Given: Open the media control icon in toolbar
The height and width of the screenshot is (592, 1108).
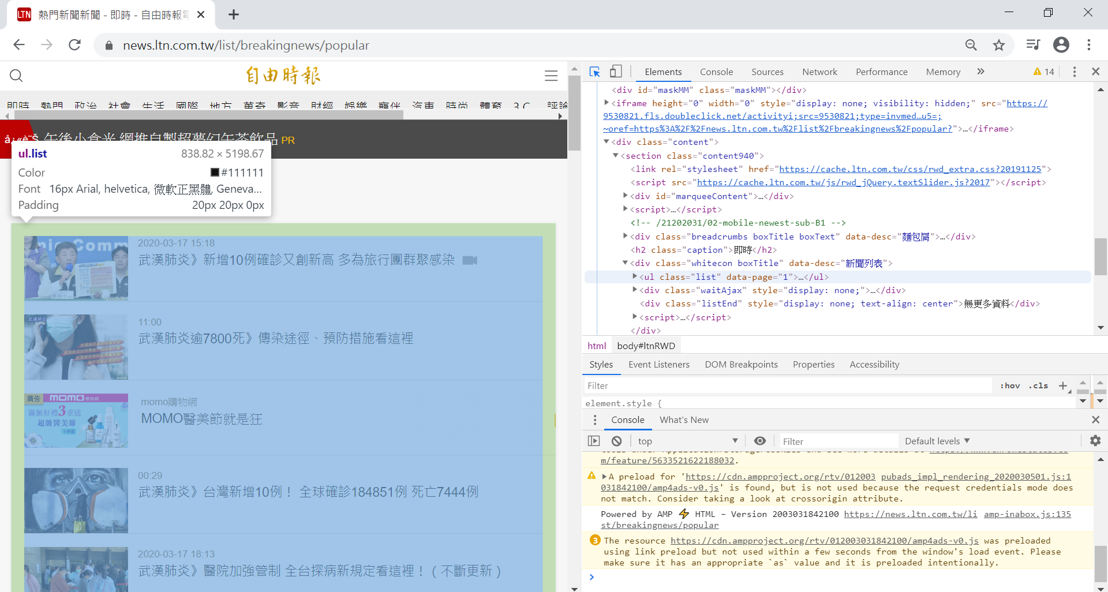Looking at the screenshot, I should click(1033, 45).
